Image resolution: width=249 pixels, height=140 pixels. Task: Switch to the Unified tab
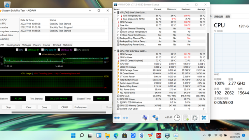[x=57, y=45]
